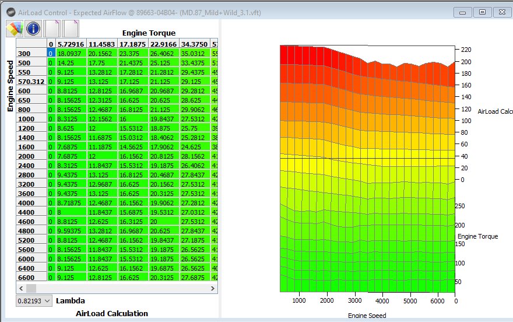Click the application icon in title bar
The height and width of the screenshot is (322, 513).
11,12
